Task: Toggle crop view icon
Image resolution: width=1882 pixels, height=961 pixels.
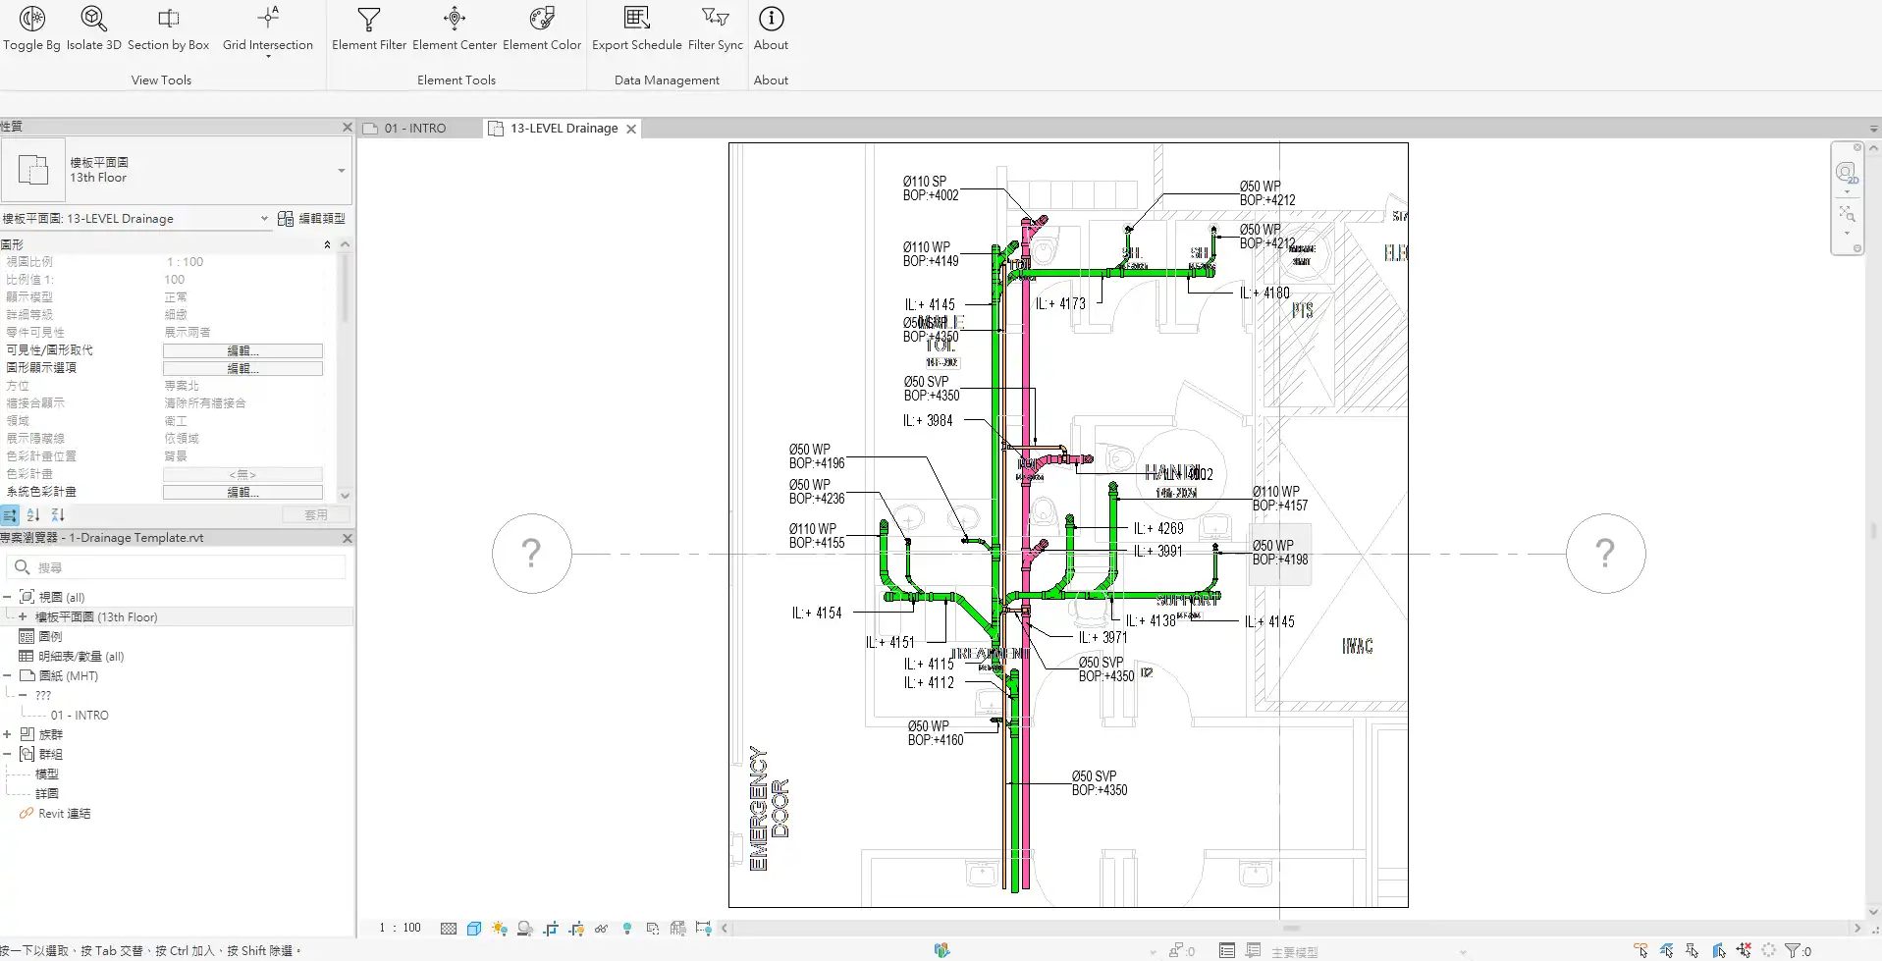Action: (x=551, y=928)
